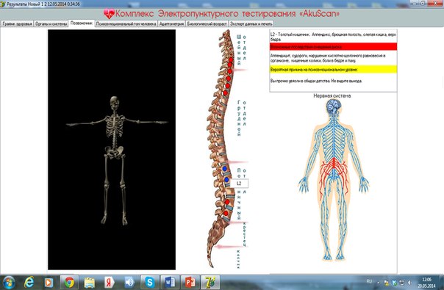Click the AkuScan app taskbar icon
The height and width of the screenshot is (290, 444).
(210, 283)
